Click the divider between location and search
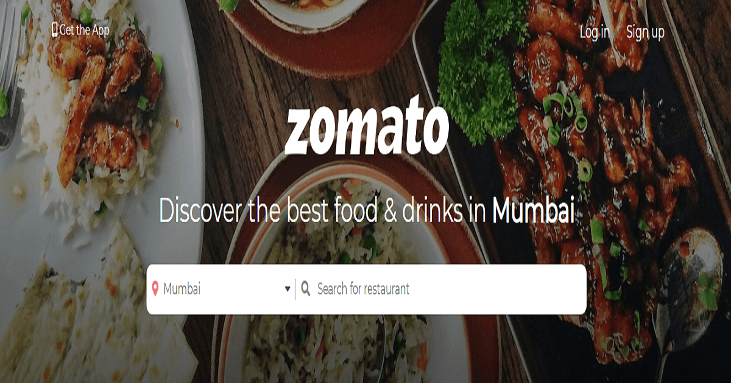731x383 pixels. [x=295, y=289]
